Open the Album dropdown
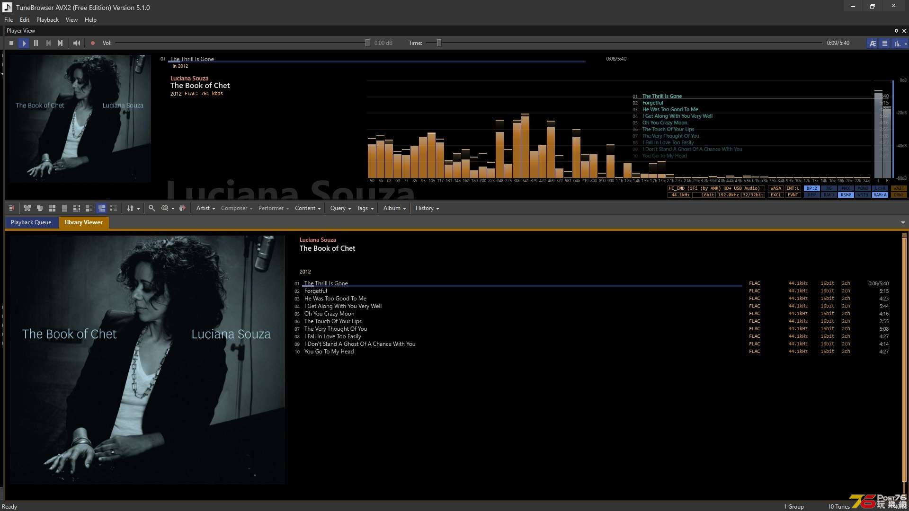 394,208
